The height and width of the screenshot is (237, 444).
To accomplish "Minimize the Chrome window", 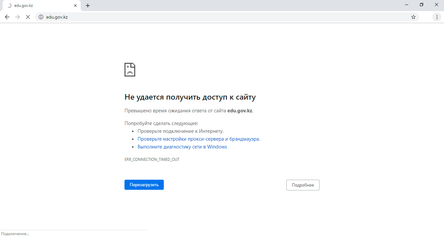I will point(407,5).
